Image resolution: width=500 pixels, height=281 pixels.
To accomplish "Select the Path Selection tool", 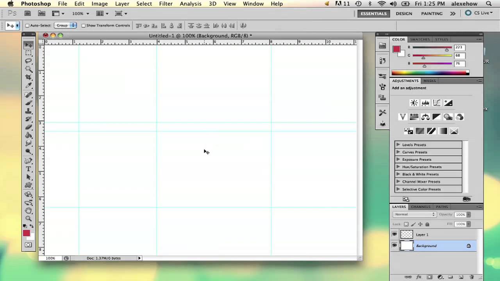I will click(29, 177).
